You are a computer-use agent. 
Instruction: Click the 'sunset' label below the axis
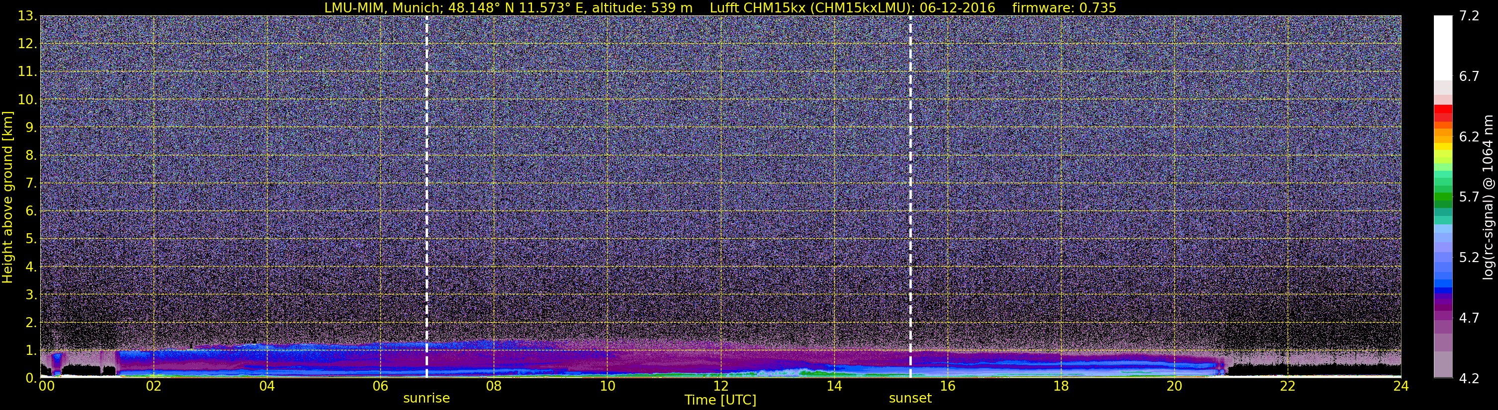(910, 399)
